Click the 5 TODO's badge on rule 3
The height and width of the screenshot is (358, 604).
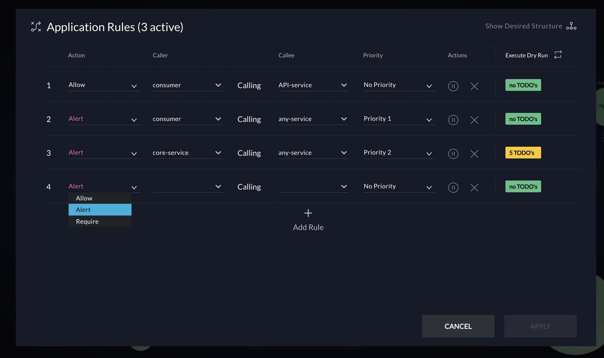tap(523, 152)
